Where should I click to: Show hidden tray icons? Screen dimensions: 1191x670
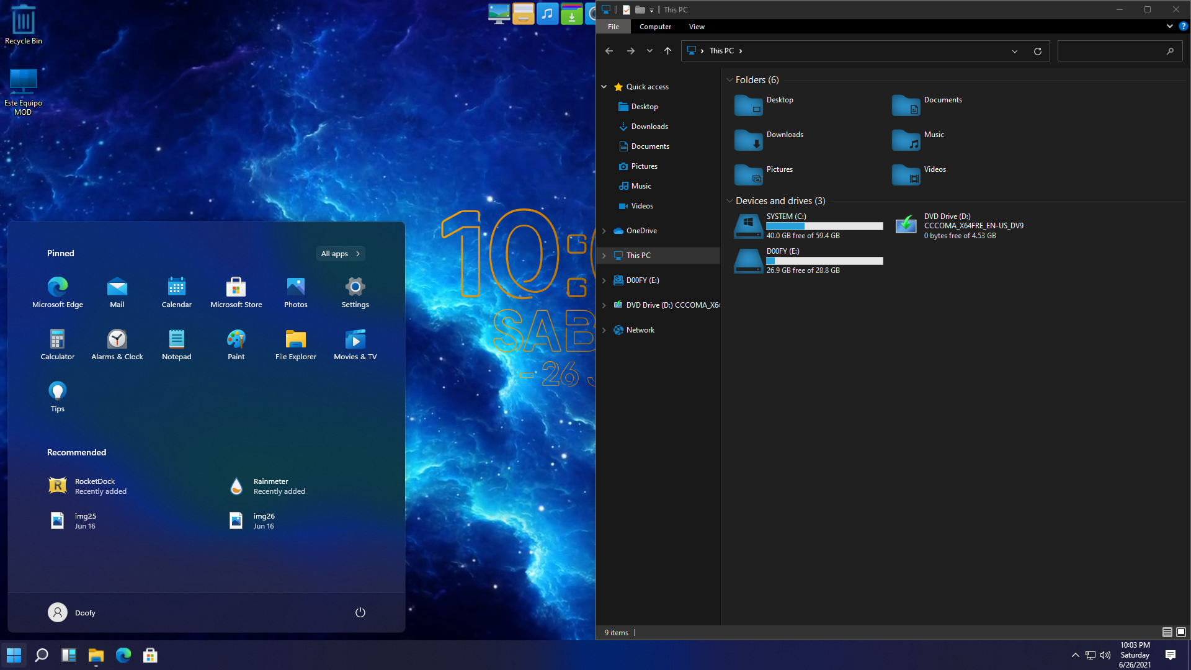[x=1075, y=655]
